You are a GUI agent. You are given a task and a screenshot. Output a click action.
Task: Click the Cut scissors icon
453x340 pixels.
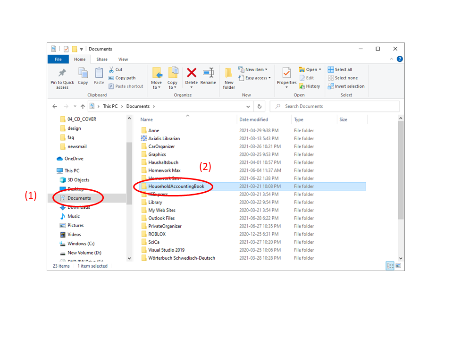click(112, 69)
